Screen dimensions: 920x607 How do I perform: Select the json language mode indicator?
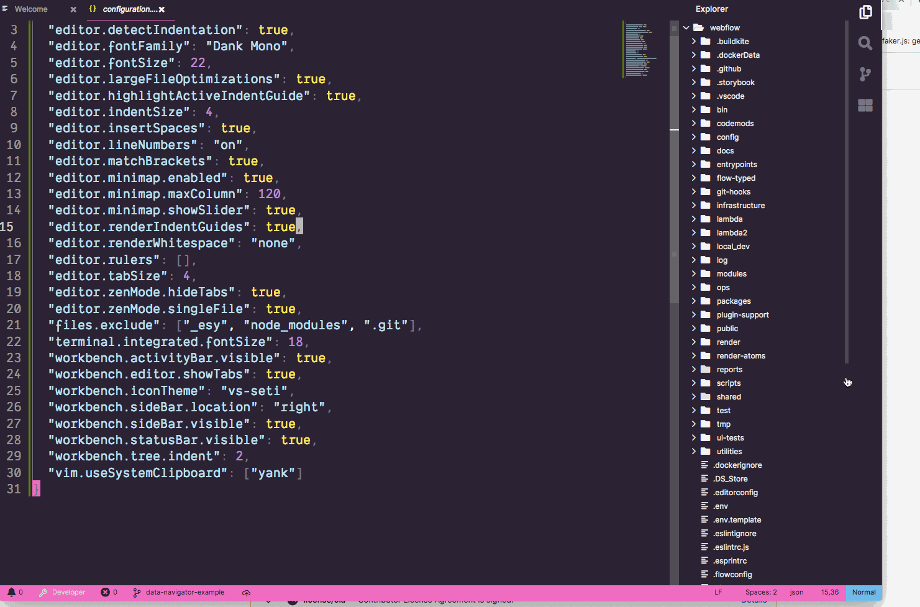click(796, 591)
